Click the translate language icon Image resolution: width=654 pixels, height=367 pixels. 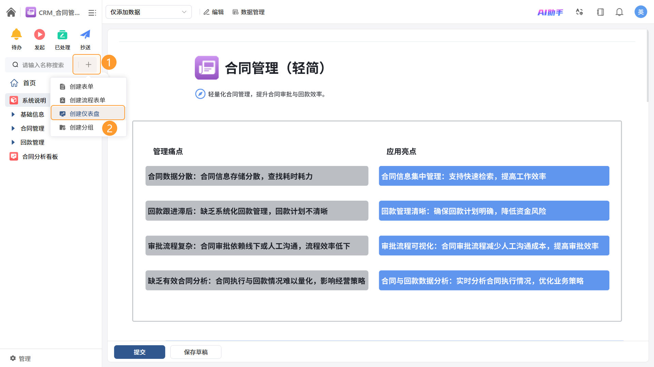coord(579,12)
